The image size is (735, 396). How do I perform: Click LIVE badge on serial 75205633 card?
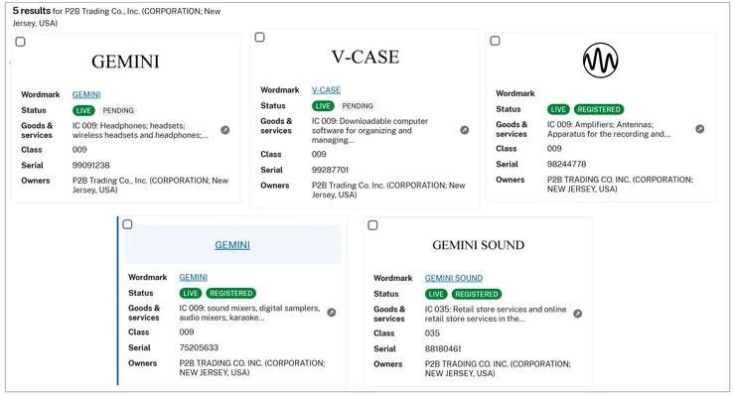coord(191,294)
